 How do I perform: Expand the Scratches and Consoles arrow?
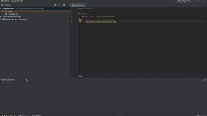(1, 19)
